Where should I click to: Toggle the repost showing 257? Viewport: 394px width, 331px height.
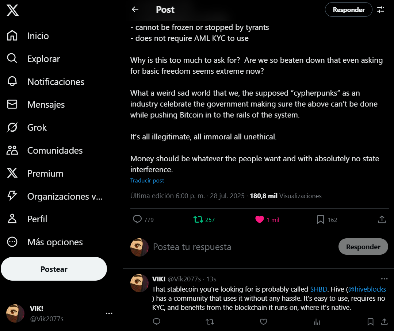[204, 220]
